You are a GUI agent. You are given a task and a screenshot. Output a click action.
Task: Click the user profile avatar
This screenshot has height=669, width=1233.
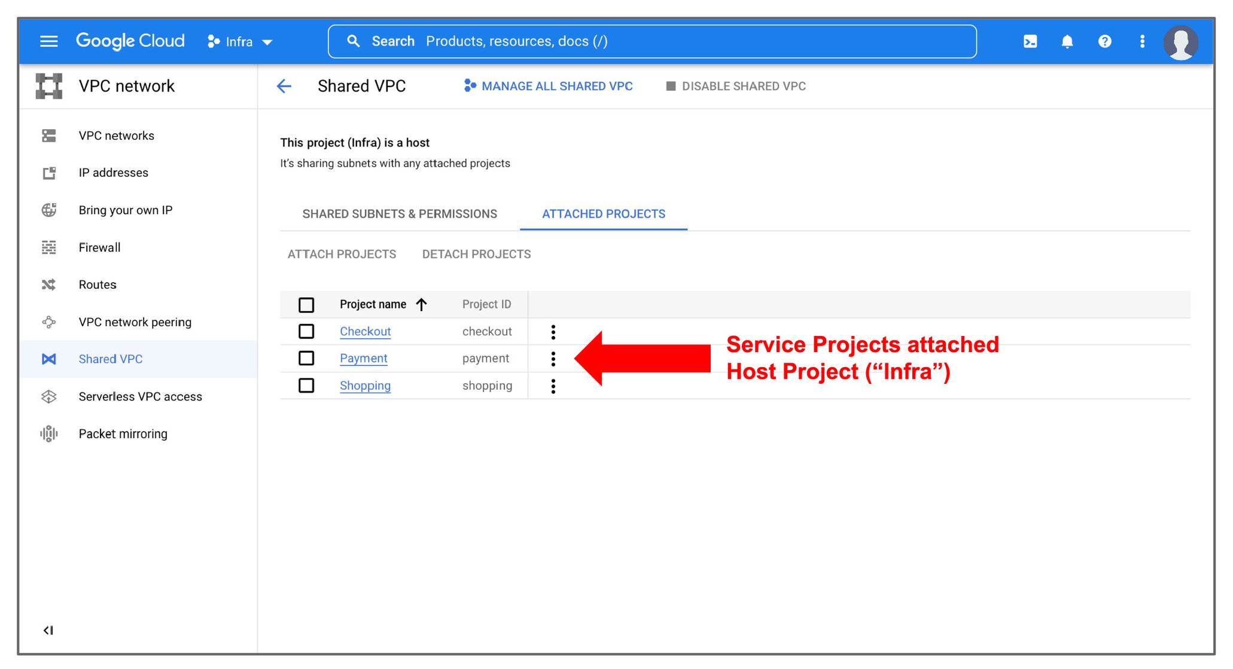coord(1182,41)
